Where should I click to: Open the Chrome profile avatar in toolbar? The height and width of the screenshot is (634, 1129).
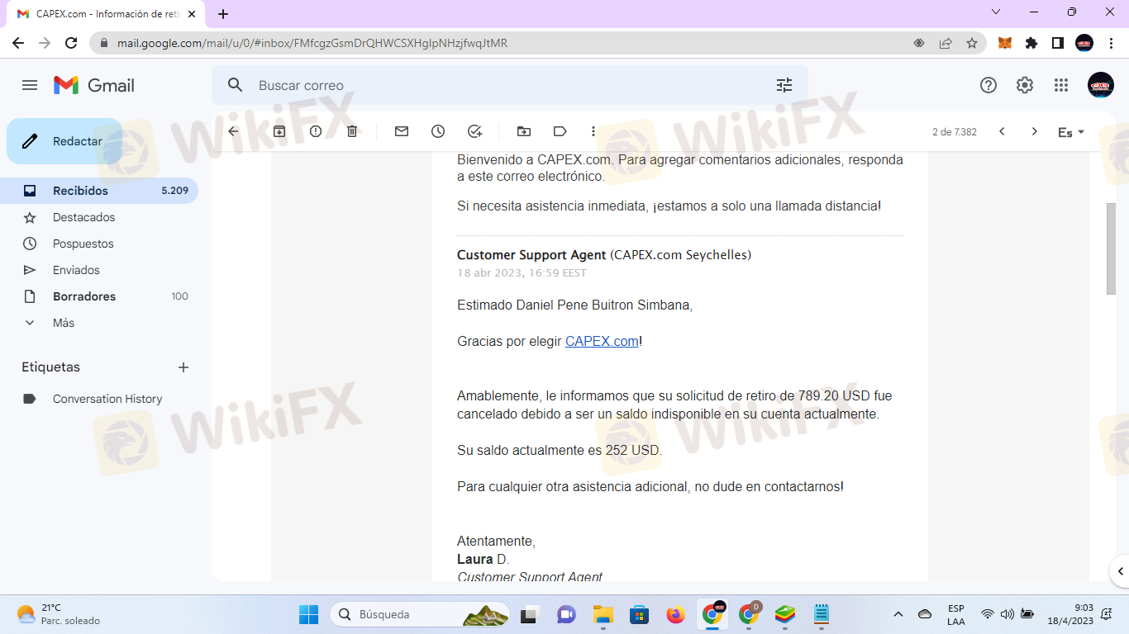click(1084, 43)
